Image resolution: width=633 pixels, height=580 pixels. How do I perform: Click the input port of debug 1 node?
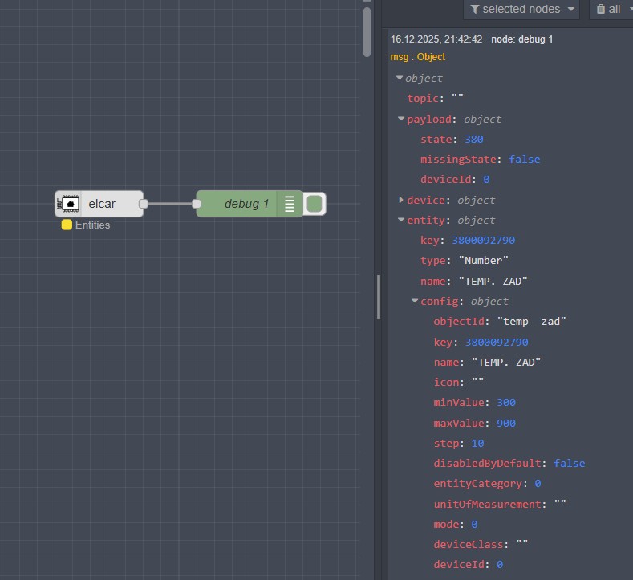(197, 204)
